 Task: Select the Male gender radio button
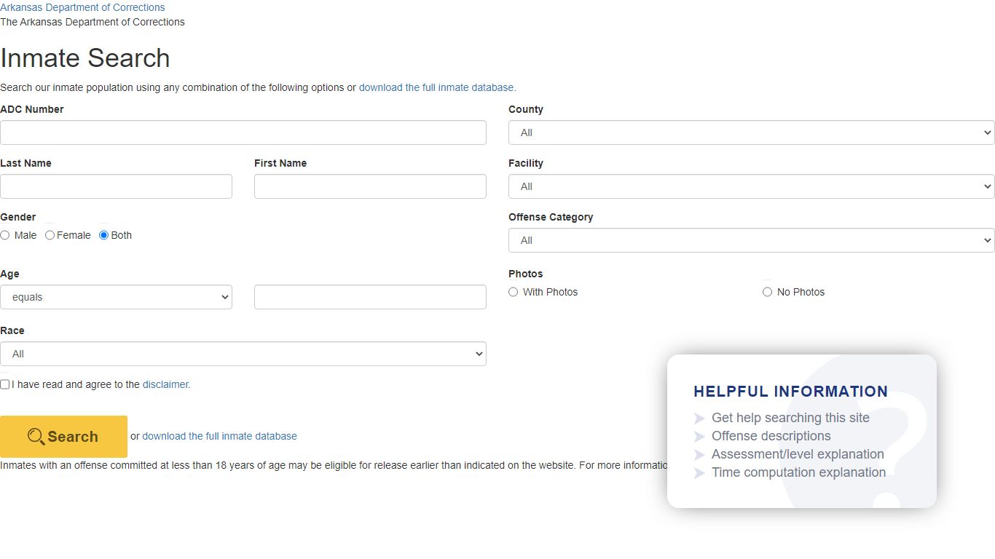coord(5,235)
